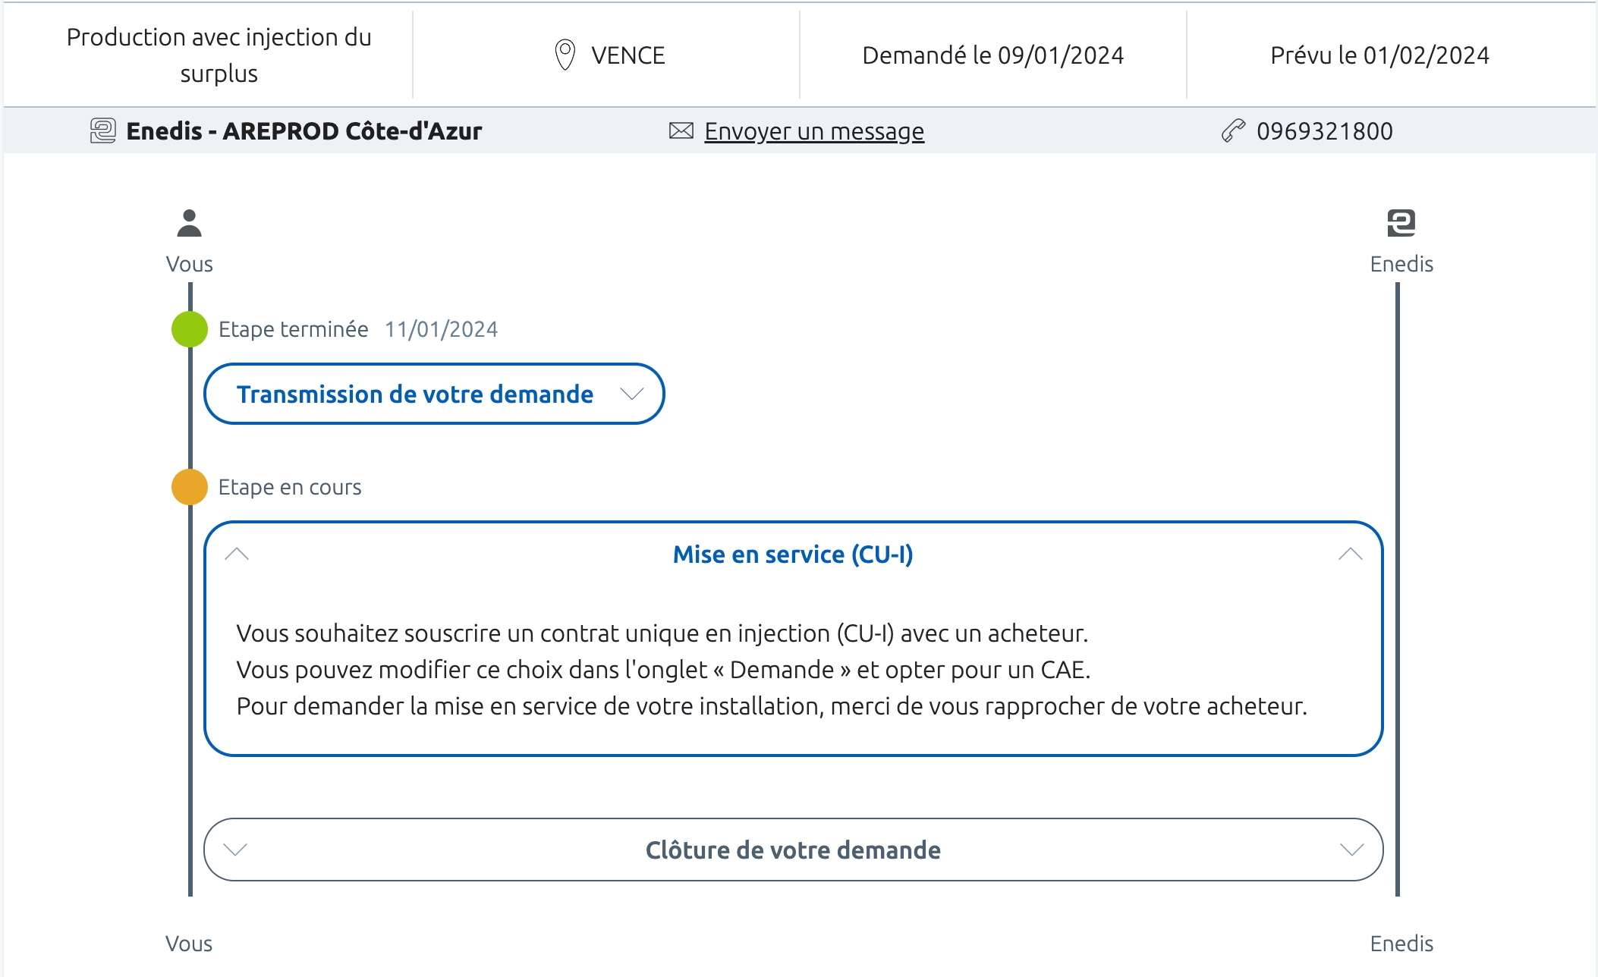Click the Clôture de votre demande title
Screen dimensions: 1598x977
[x=793, y=850]
